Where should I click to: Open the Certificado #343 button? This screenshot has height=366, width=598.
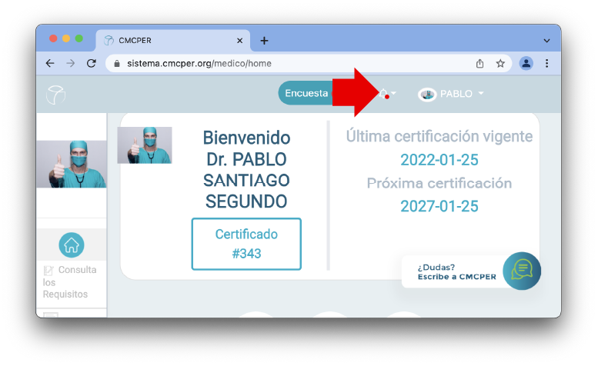coord(246,244)
